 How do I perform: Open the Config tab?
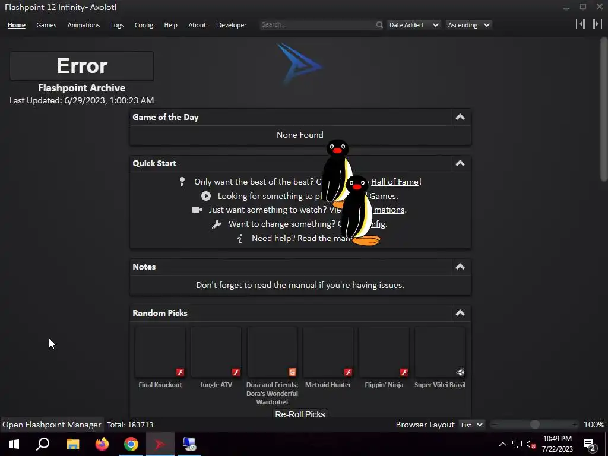[144, 25]
